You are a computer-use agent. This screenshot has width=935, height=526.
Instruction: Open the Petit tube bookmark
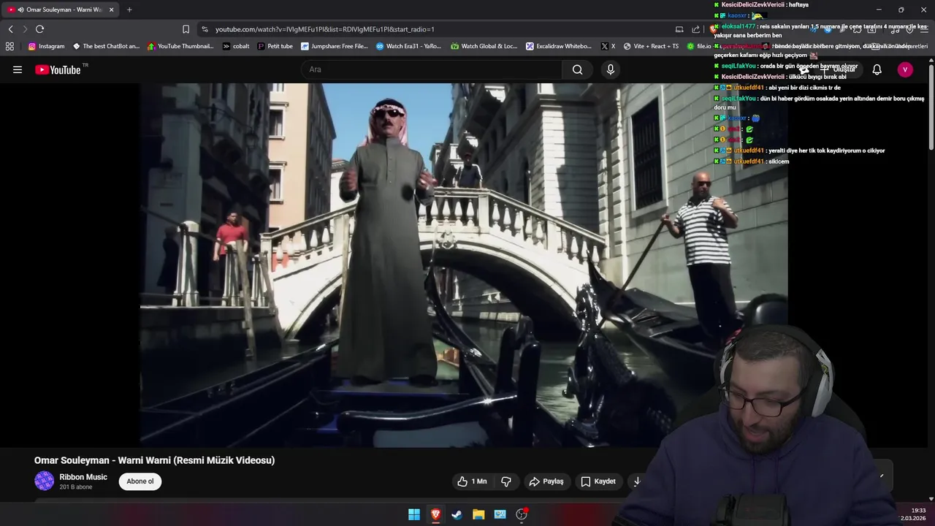(x=275, y=46)
